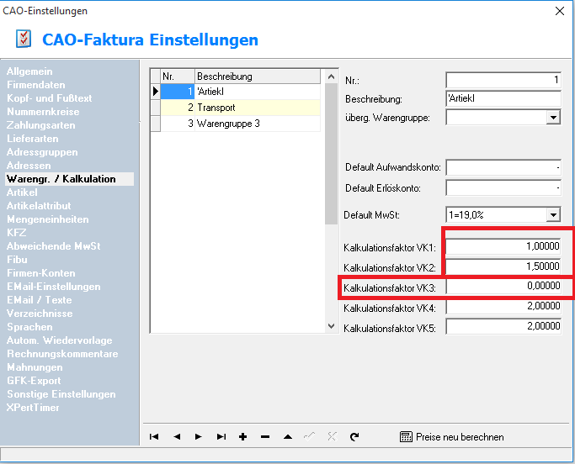Select Adressen in sidebar

(x=29, y=166)
